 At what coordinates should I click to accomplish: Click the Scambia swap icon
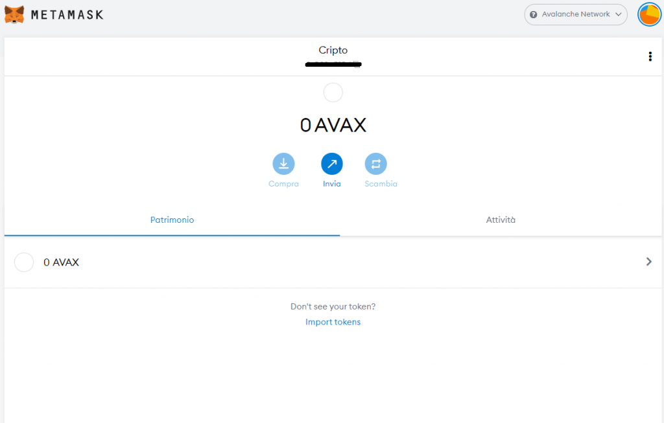[x=375, y=164]
